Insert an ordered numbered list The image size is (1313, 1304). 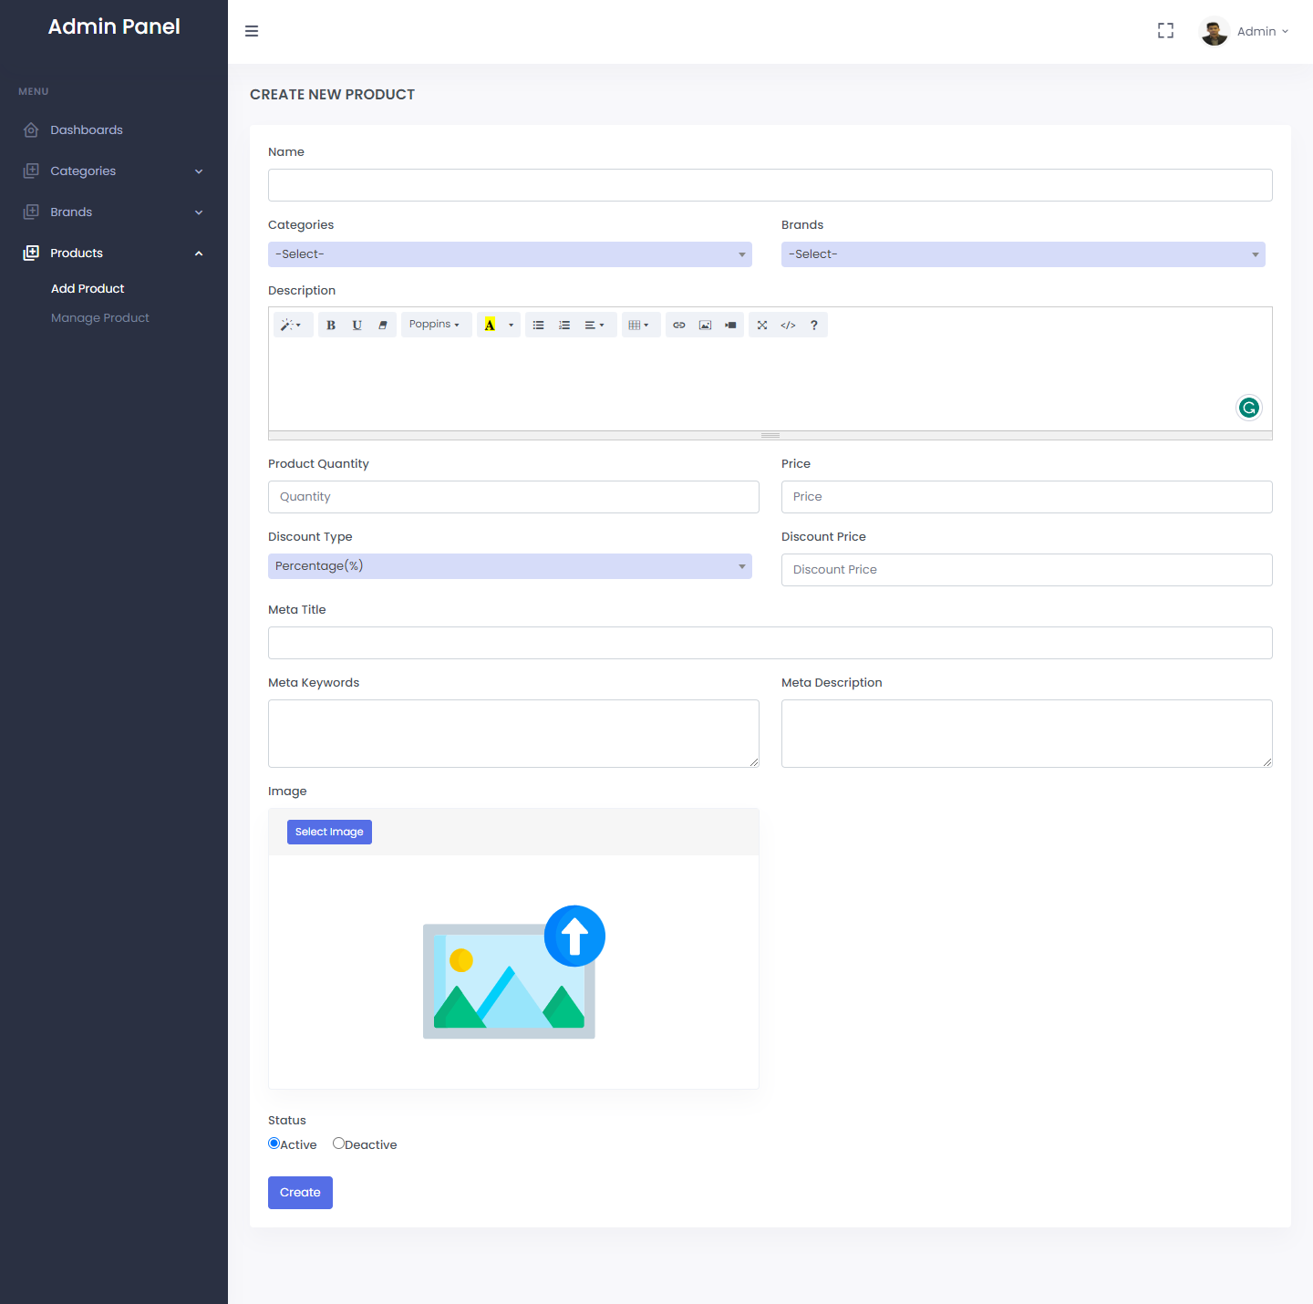point(564,325)
